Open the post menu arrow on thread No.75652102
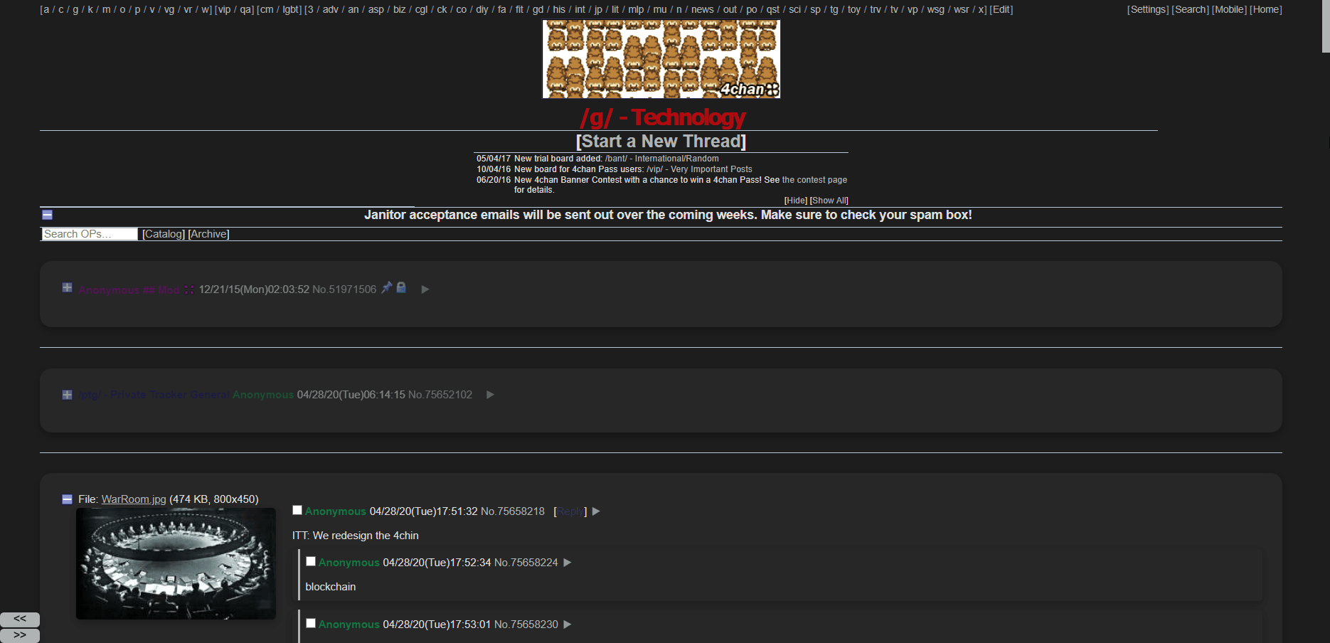The width and height of the screenshot is (1330, 643). point(490,394)
